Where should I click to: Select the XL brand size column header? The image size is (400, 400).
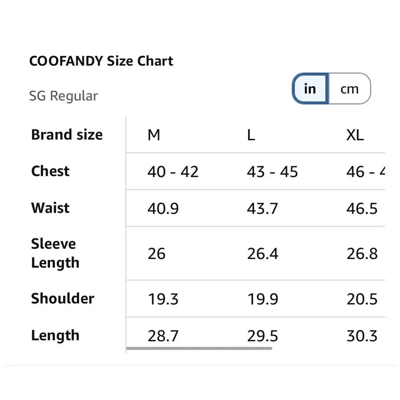355,135
